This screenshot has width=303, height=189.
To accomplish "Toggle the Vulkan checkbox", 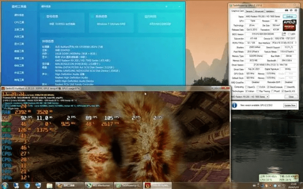I will click(247, 91).
